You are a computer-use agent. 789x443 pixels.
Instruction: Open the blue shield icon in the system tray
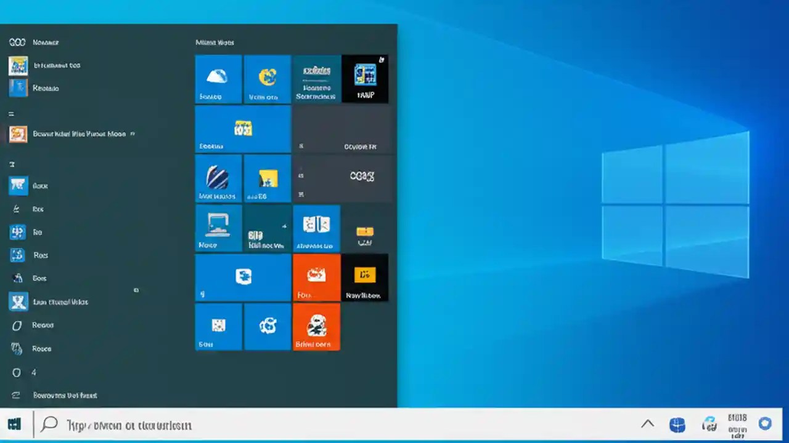pos(677,423)
